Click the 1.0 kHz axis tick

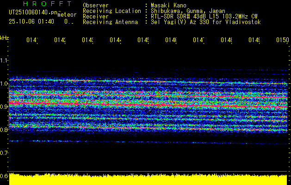[x=5, y=83]
